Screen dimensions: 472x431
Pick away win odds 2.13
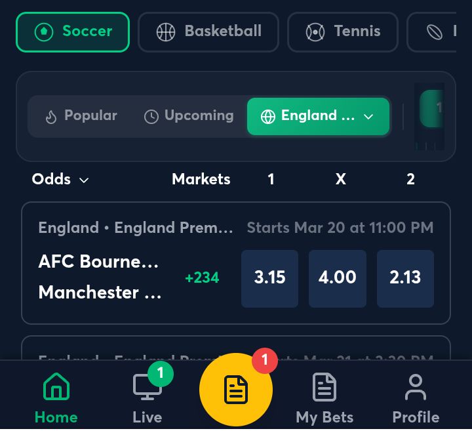pyautogui.click(x=405, y=278)
